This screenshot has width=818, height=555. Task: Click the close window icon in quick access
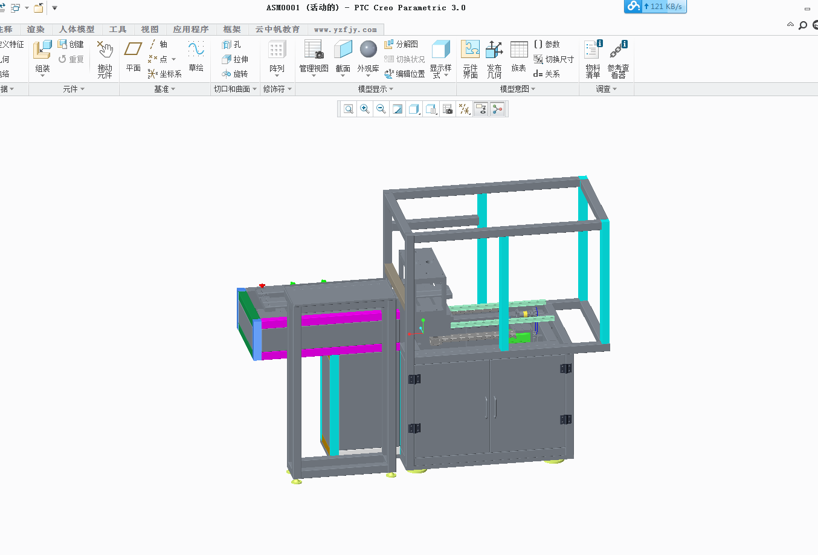point(39,8)
